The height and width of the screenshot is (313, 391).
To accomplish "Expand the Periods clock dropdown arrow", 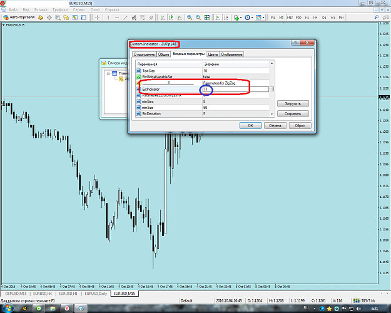I will click(252, 18).
